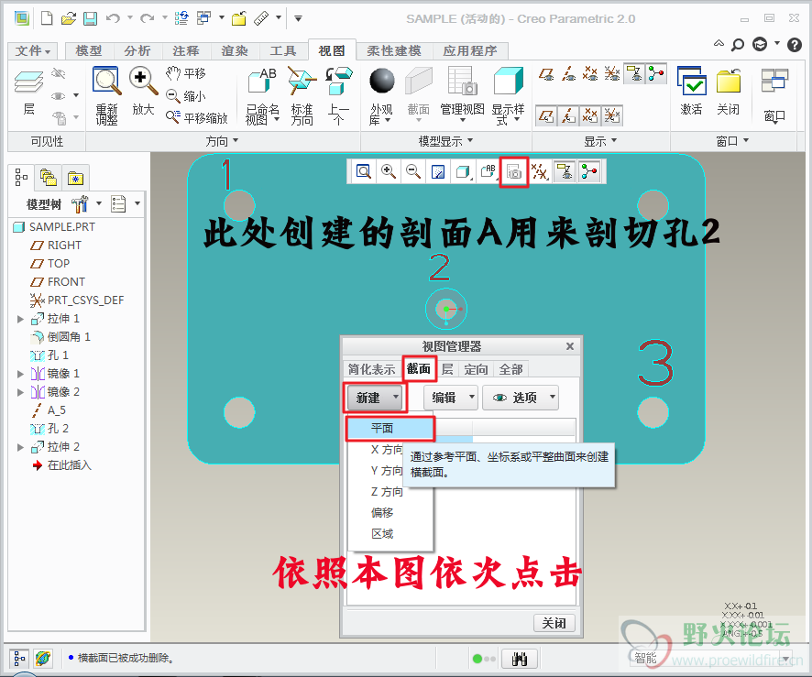Screen dimensions: 812x677
Task: Toggle annotation display in Show group
Action: pyautogui.click(x=634, y=74)
